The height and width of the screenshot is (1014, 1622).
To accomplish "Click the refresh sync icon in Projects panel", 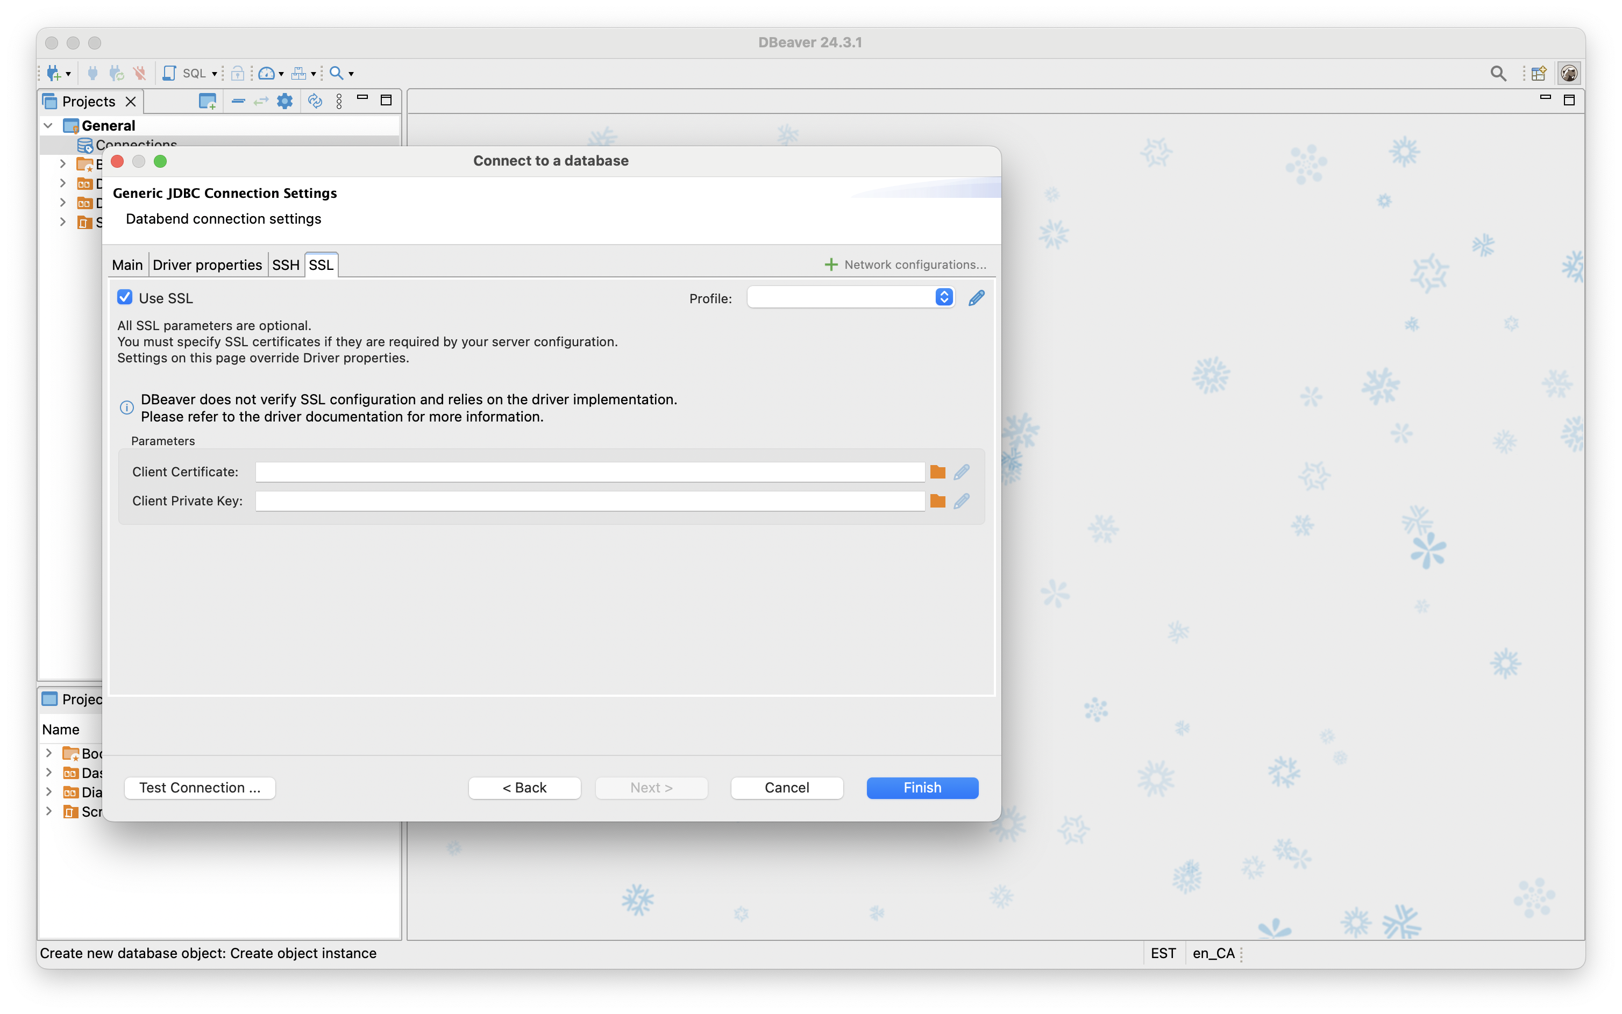I will pos(315,101).
